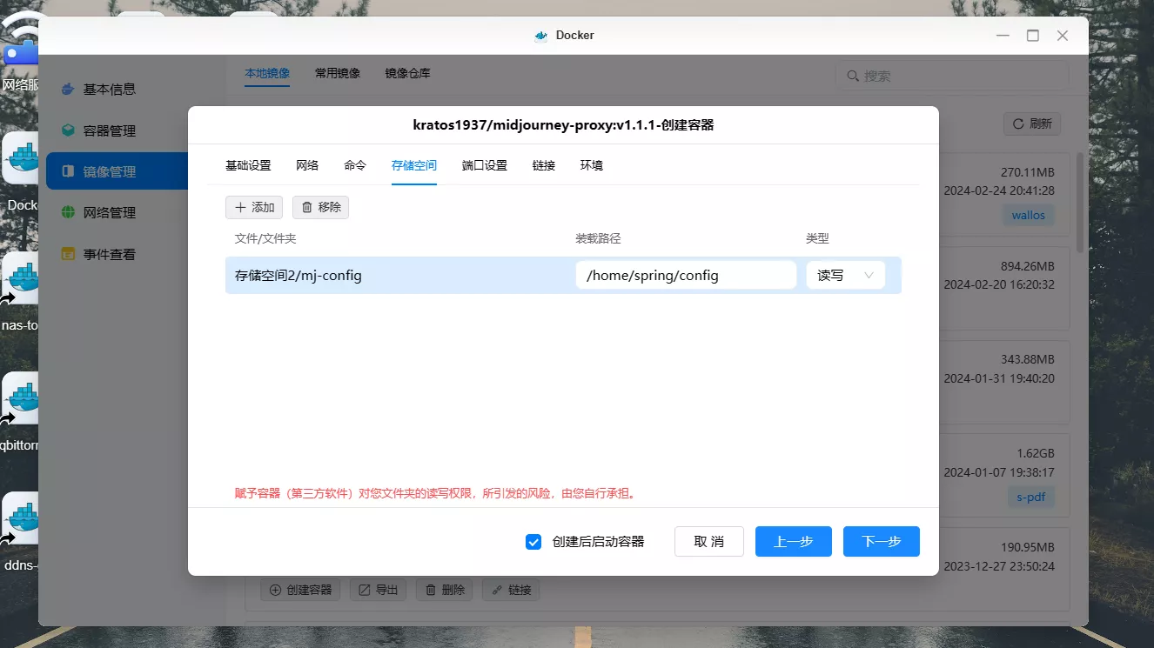Select 镜像管理 in the sidebar
Viewport: 1154px width, 648px height.
click(x=117, y=171)
